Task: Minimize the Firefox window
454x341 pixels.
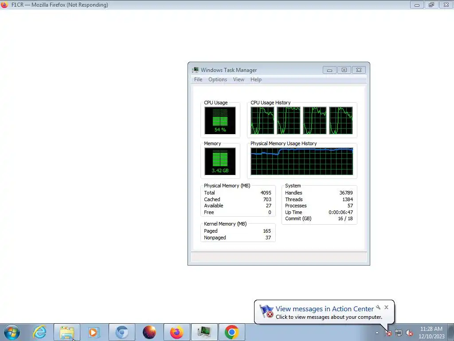Action: point(417,4)
